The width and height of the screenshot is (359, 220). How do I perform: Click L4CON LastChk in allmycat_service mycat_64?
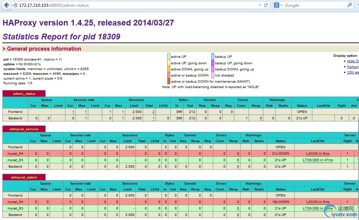(x=318, y=153)
